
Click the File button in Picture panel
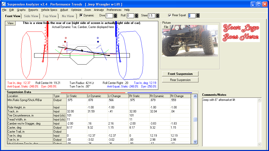tap(166, 27)
